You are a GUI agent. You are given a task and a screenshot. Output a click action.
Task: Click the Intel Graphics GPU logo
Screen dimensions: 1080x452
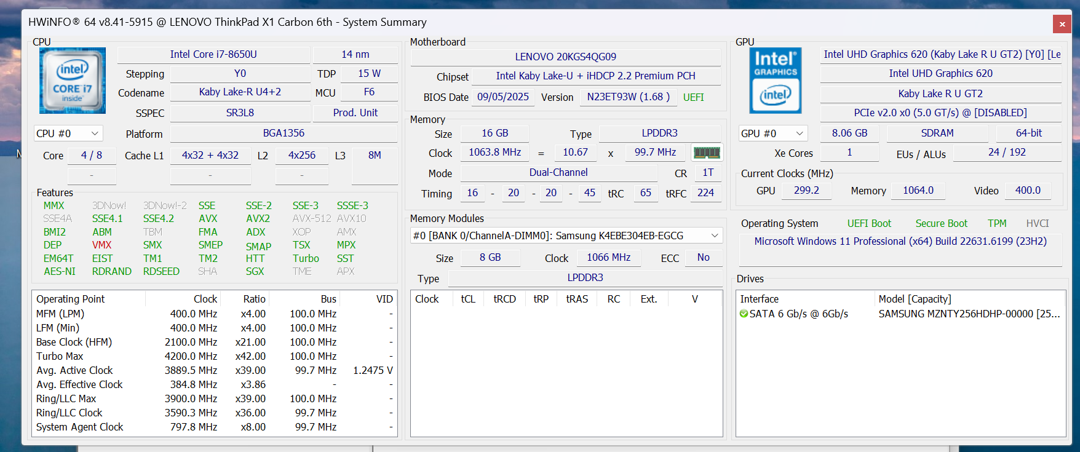pyautogui.click(x=776, y=81)
